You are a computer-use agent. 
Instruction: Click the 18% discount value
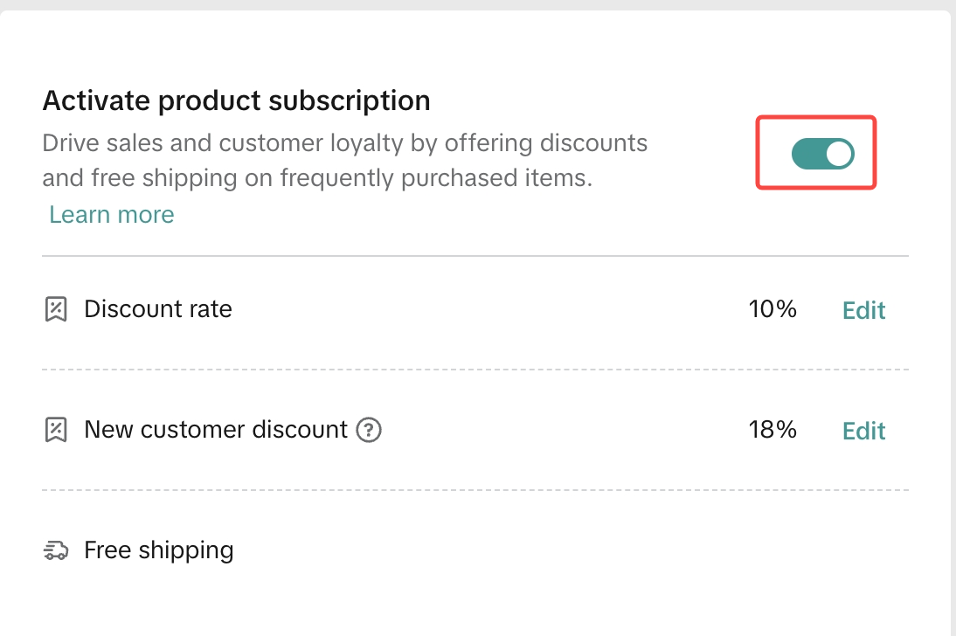[772, 430]
